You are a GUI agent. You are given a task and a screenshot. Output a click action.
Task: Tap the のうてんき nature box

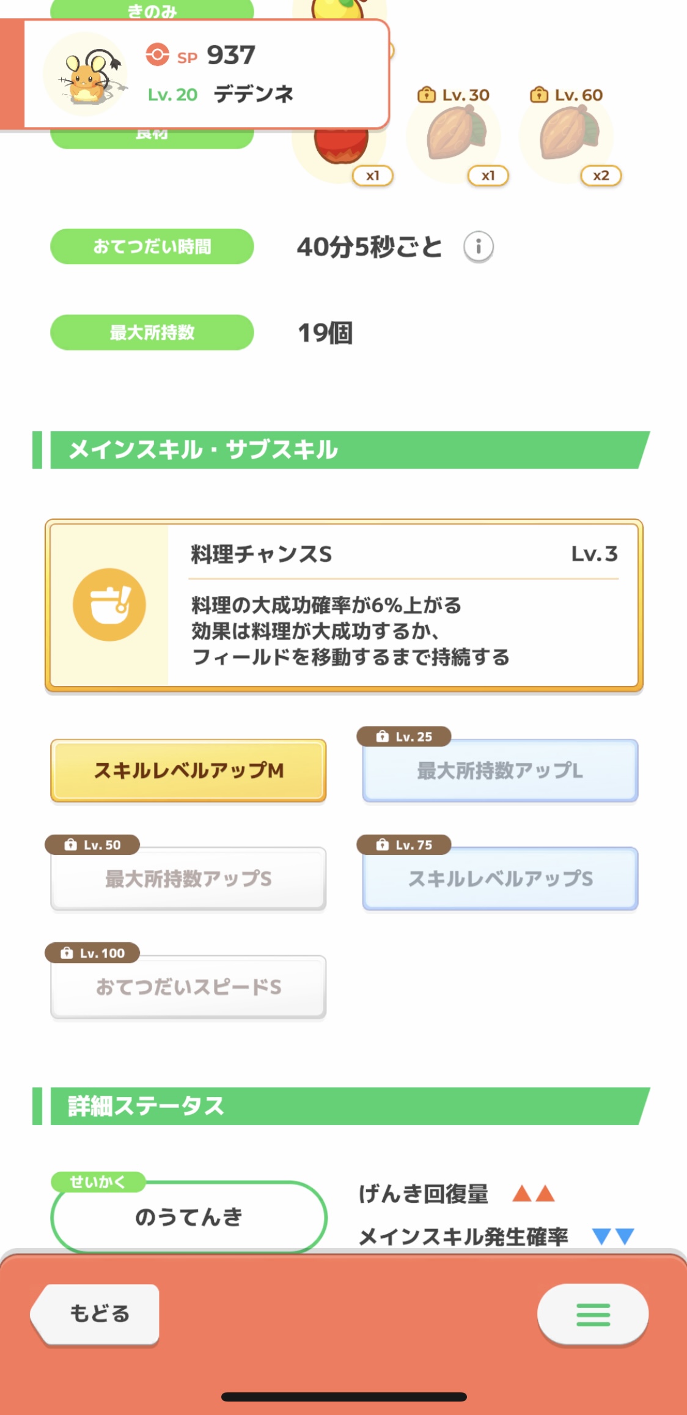tap(189, 1217)
